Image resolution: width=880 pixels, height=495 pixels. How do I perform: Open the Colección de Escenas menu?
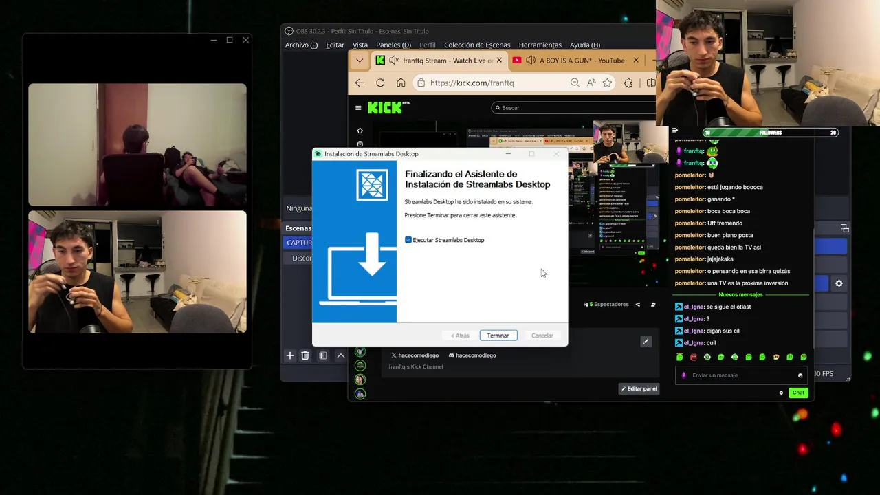point(477,45)
